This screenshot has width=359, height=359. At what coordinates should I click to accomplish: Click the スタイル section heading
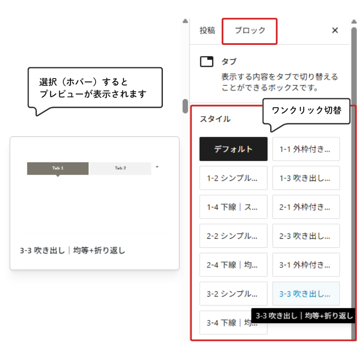click(215, 119)
